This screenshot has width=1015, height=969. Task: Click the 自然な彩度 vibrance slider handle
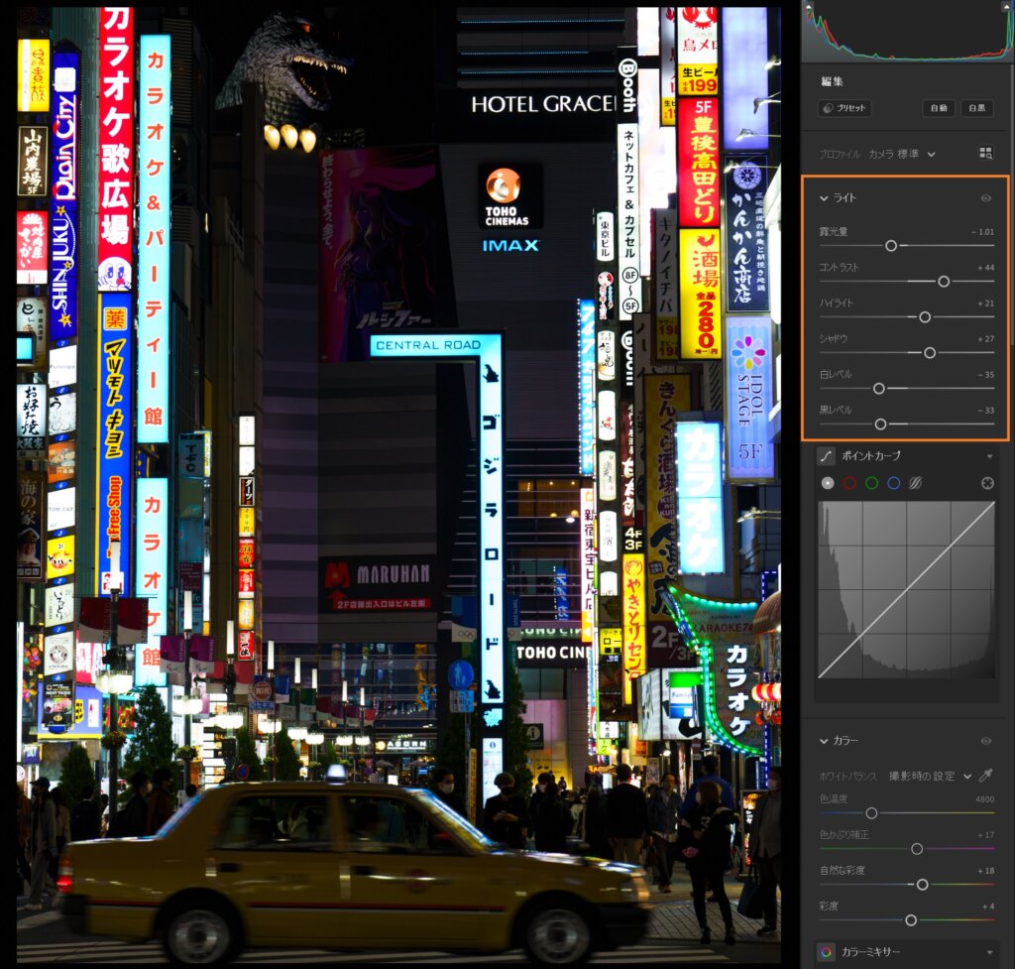(x=923, y=885)
